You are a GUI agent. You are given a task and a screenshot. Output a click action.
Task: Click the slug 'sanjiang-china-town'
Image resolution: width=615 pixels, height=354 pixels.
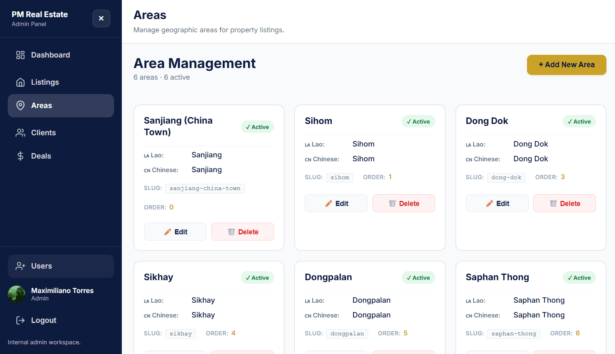coord(205,188)
